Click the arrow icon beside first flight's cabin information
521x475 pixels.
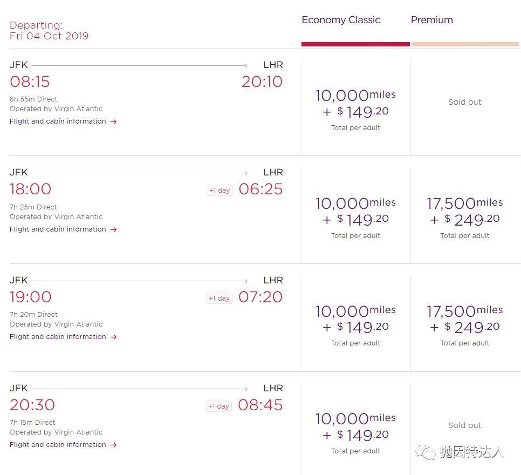pyautogui.click(x=113, y=121)
